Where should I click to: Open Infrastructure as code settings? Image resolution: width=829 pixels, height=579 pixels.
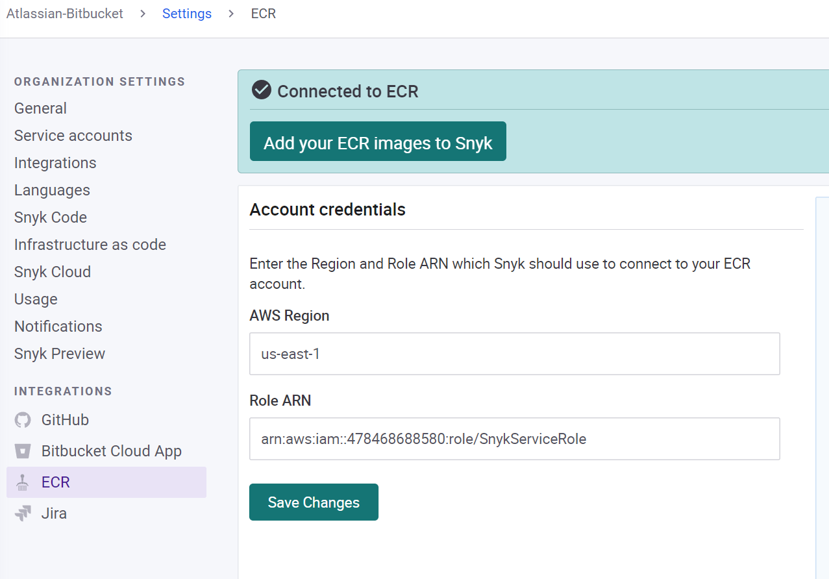pyautogui.click(x=90, y=245)
